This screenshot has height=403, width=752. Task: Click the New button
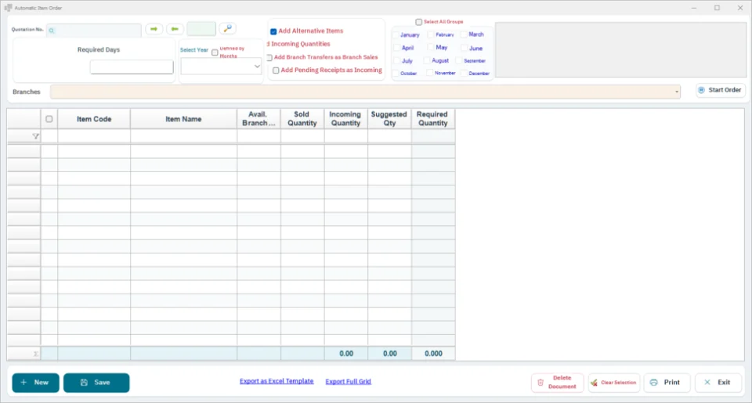[35, 383]
